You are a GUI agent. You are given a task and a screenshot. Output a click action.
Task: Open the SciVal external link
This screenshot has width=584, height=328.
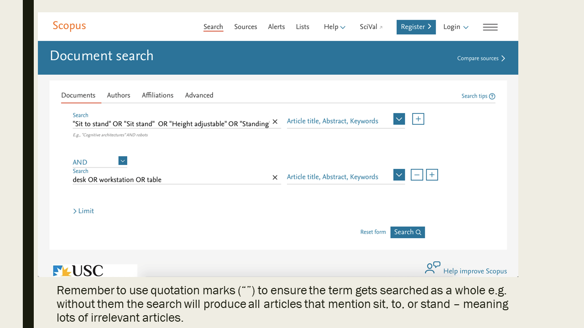(371, 27)
